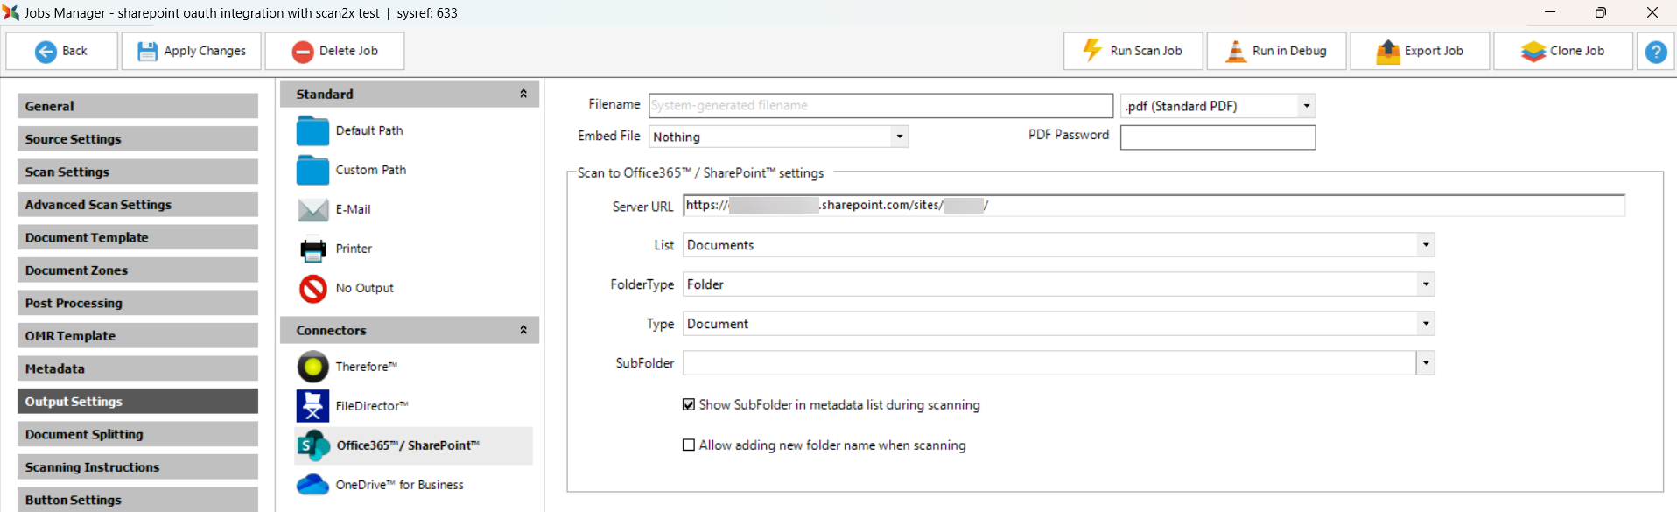The height and width of the screenshot is (512, 1677).
Task: Open the FolderType dropdown
Action: click(1425, 284)
